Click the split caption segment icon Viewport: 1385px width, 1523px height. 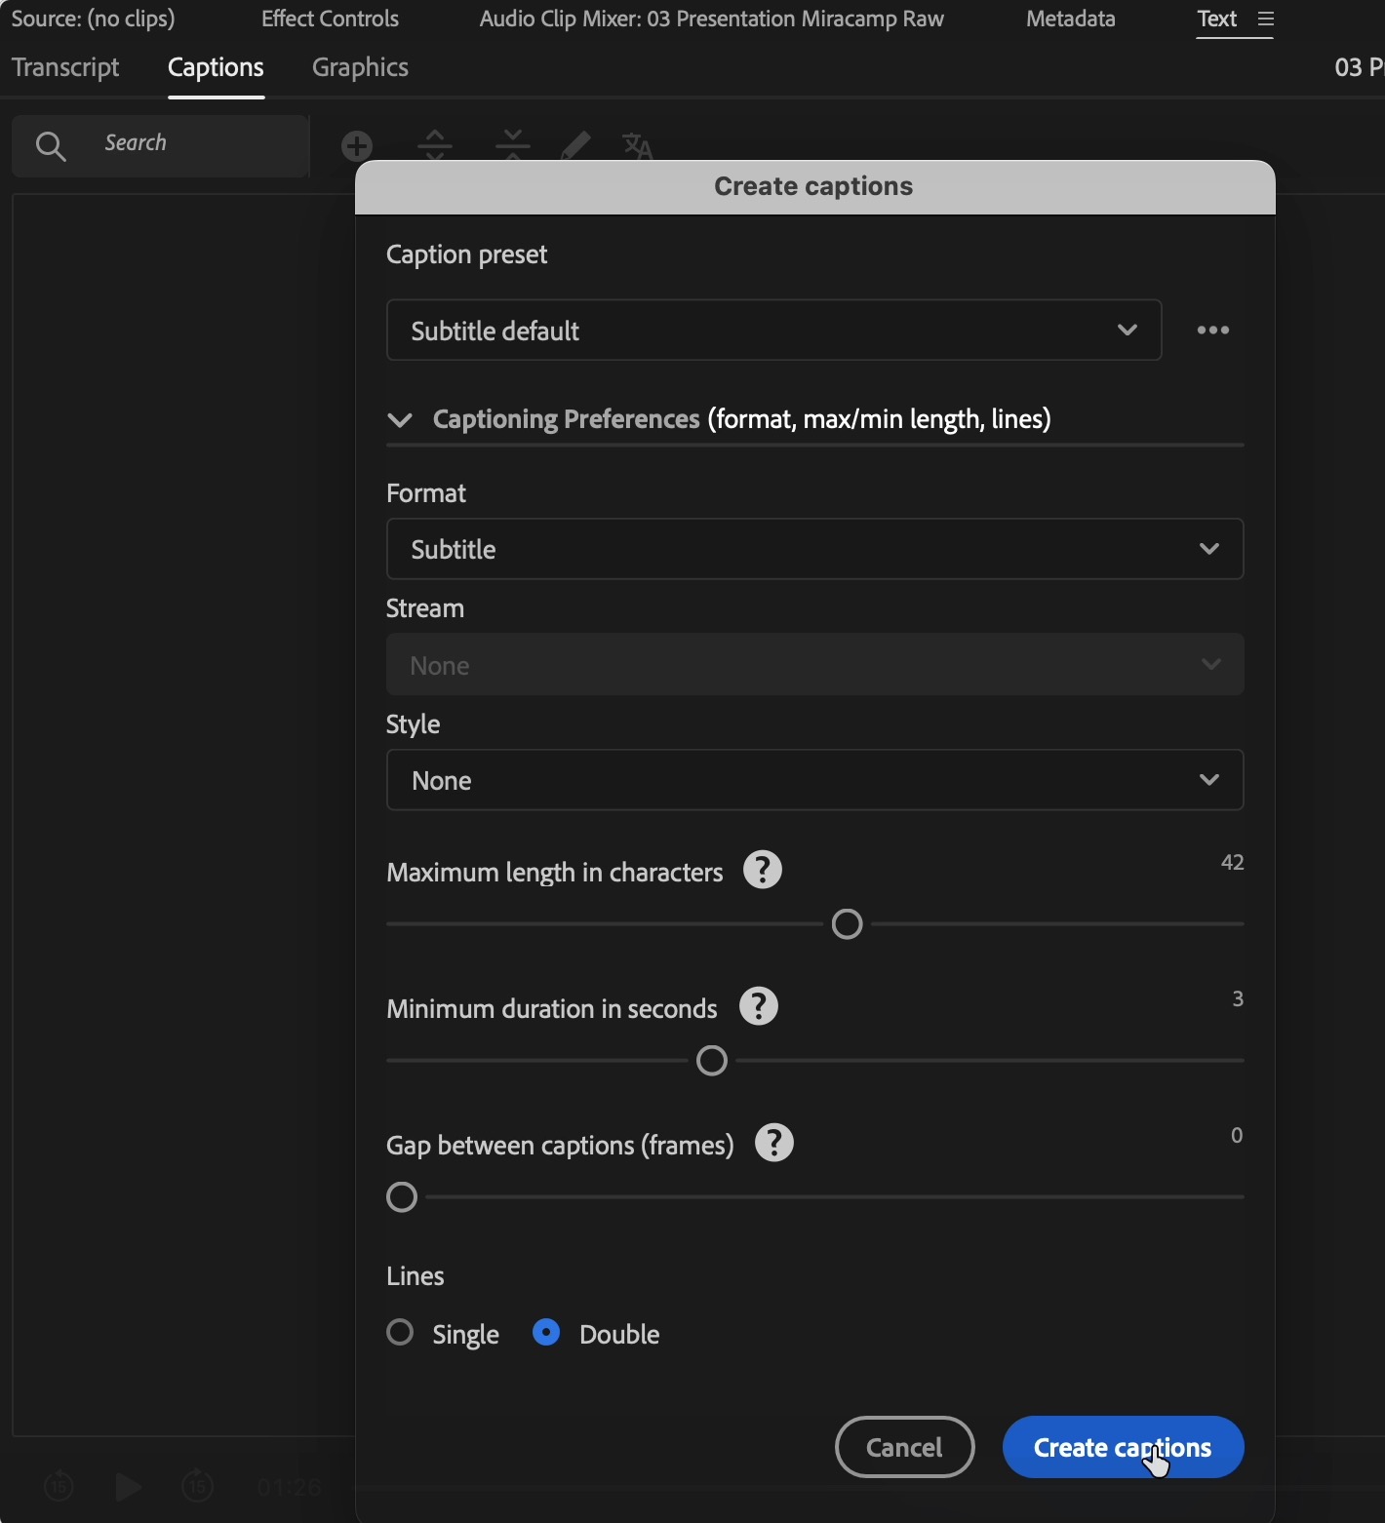(435, 146)
